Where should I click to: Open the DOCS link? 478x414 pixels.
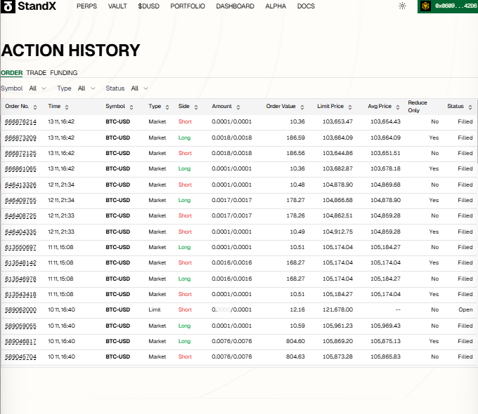click(x=306, y=6)
